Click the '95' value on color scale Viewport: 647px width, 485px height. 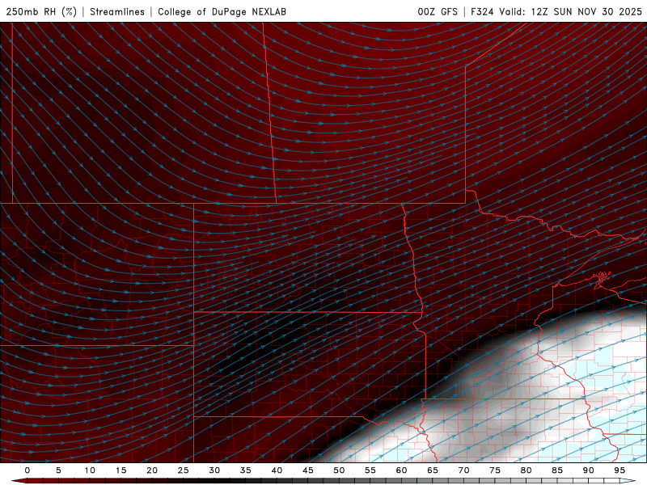pos(620,470)
